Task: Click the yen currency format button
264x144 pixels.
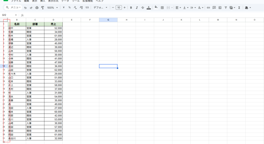Action: coord(64,8)
